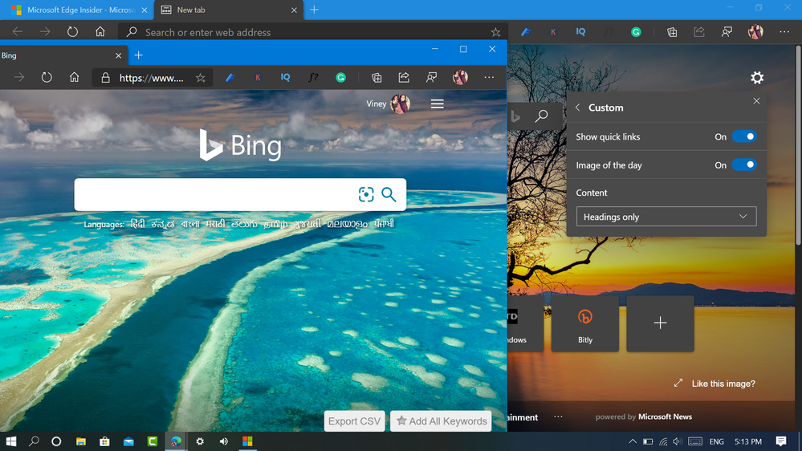Open Microsoft News link
This screenshot has height=451, width=802.
pos(665,416)
